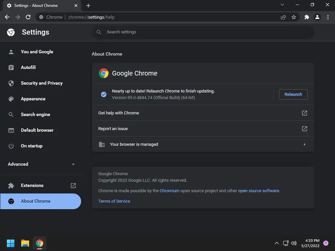Open Terms of Service link
Image resolution: width=335 pixels, height=251 pixels.
tap(114, 201)
